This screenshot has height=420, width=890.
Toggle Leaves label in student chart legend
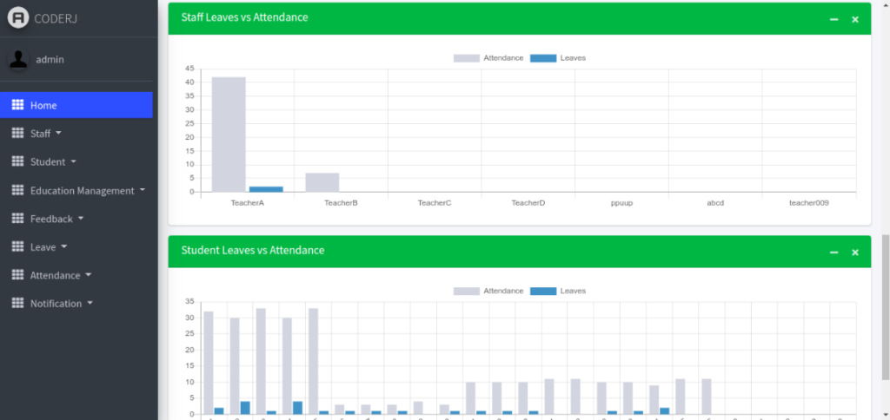pos(573,291)
